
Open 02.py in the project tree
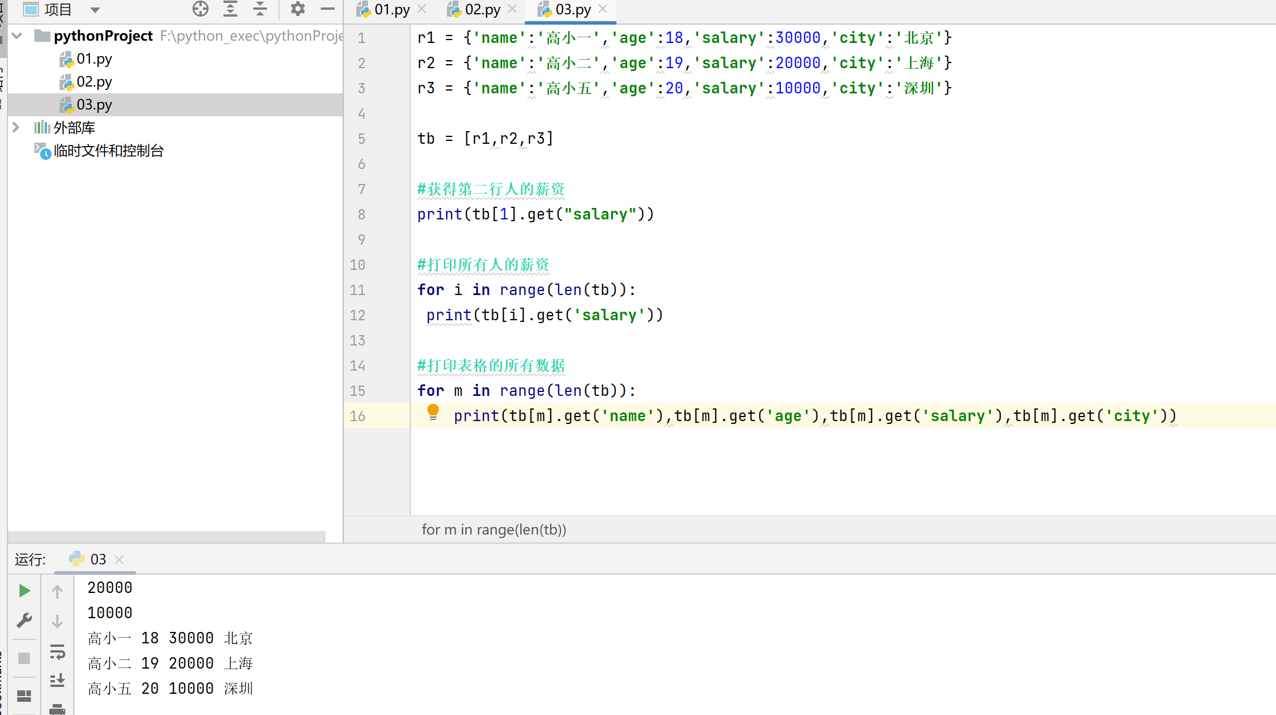coord(94,82)
